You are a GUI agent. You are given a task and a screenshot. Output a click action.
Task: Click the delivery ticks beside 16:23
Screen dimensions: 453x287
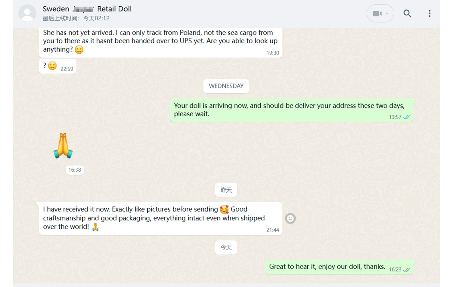pos(407,270)
